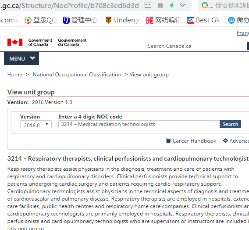Expand the address bar dropdown chevron
Image resolution: width=249 pixels, height=230 pixels.
(182, 5)
